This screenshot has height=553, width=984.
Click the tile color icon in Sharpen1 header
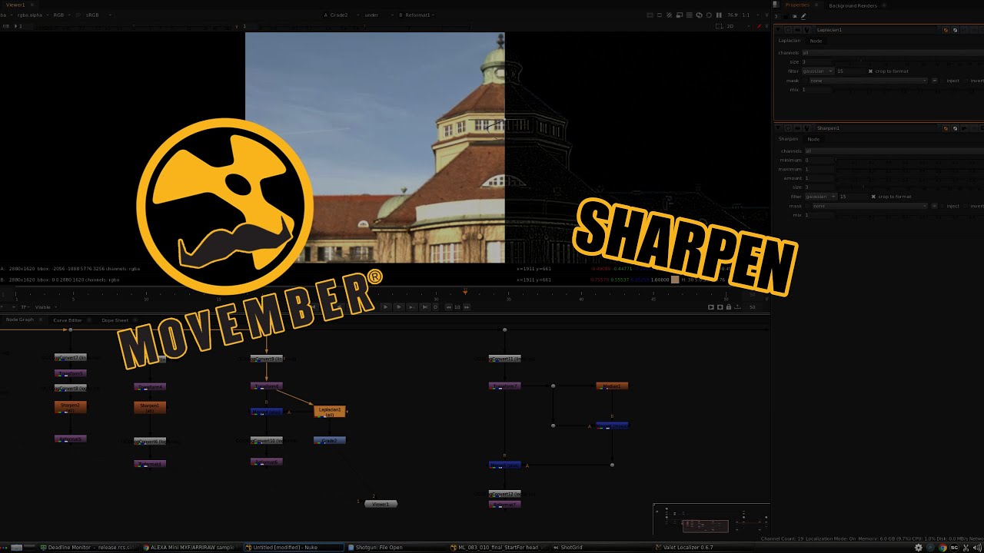pyautogui.click(x=946, y=128)
